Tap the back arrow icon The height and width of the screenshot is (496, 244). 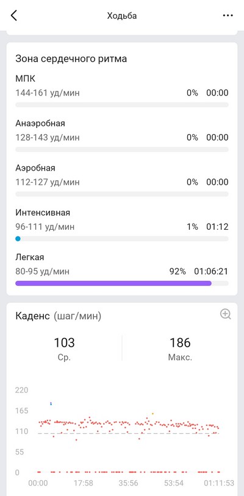pyautogui.click(x=13, y=15)
